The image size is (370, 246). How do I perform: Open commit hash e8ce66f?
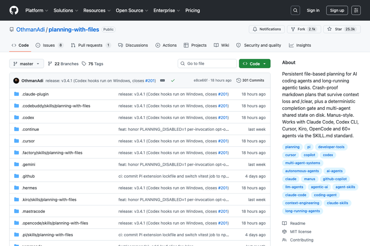coord(201,80)
